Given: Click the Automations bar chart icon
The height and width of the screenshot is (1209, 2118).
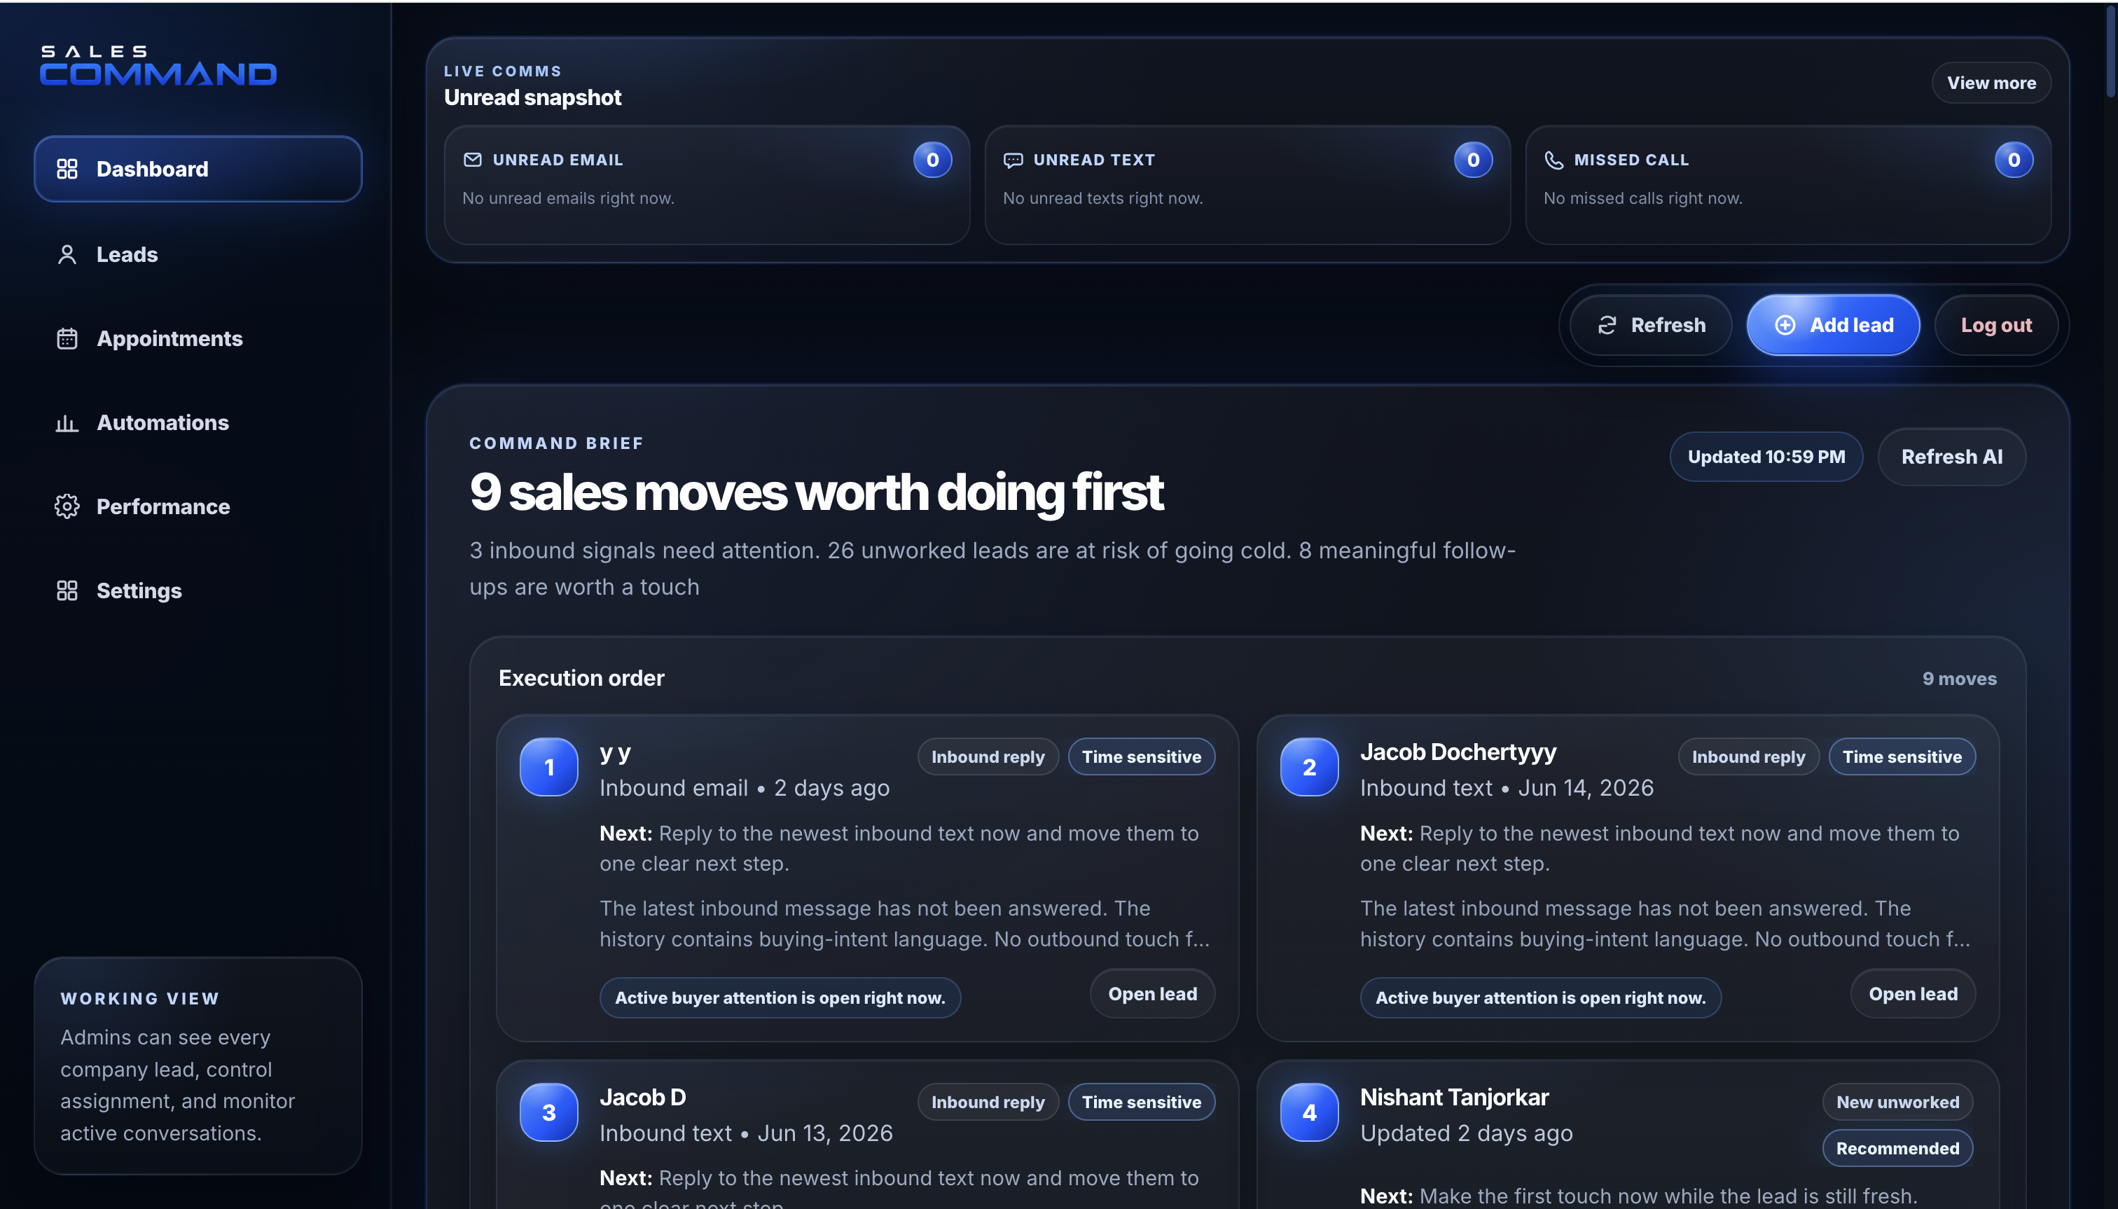Looking at the screenshot, I should coord(67,422).
